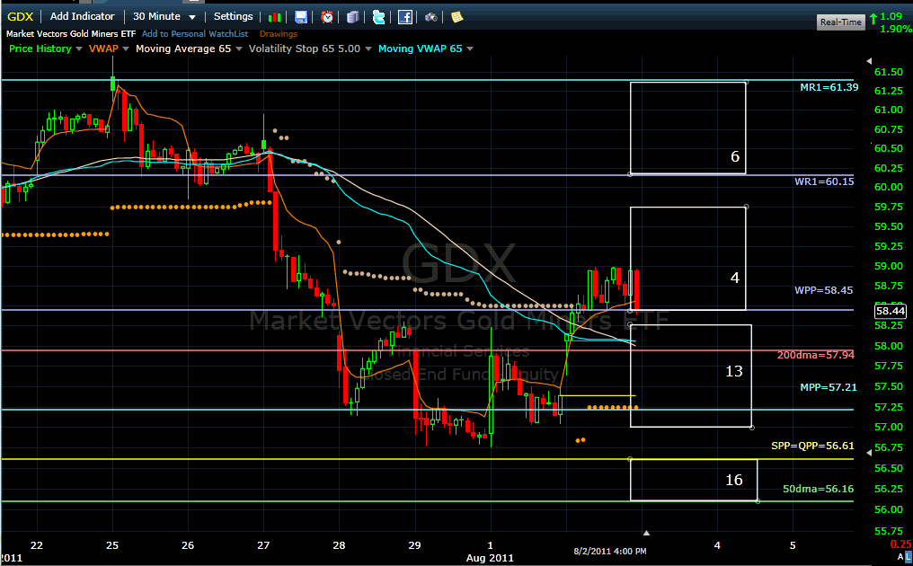Click the white triangle beside 56.75

[x=869, y=453]
